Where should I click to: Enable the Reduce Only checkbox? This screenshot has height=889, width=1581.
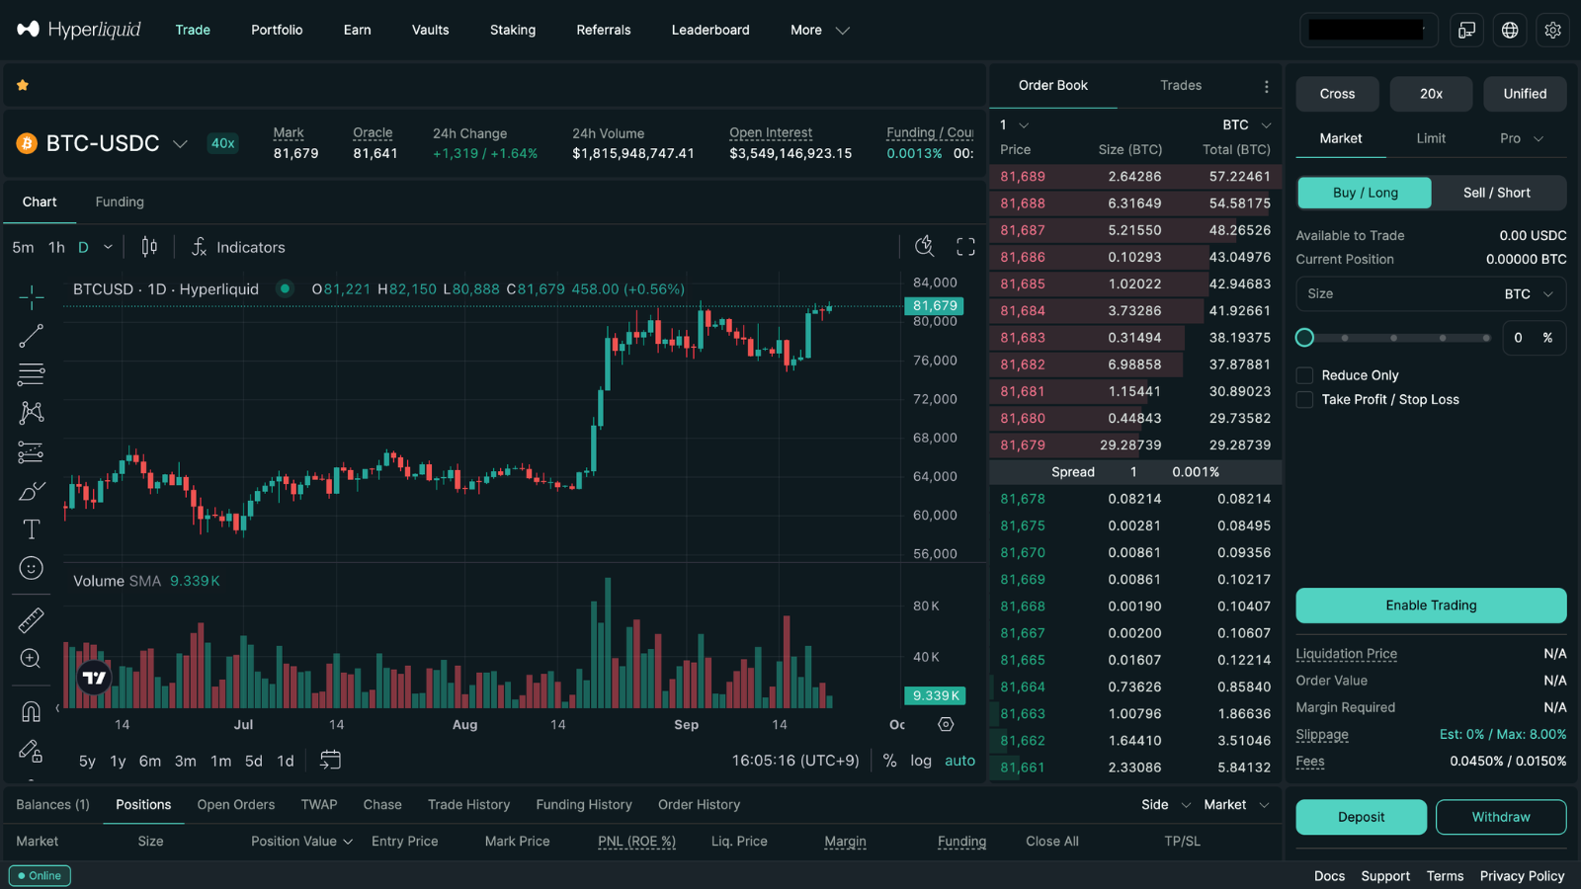click(1304, 375)
